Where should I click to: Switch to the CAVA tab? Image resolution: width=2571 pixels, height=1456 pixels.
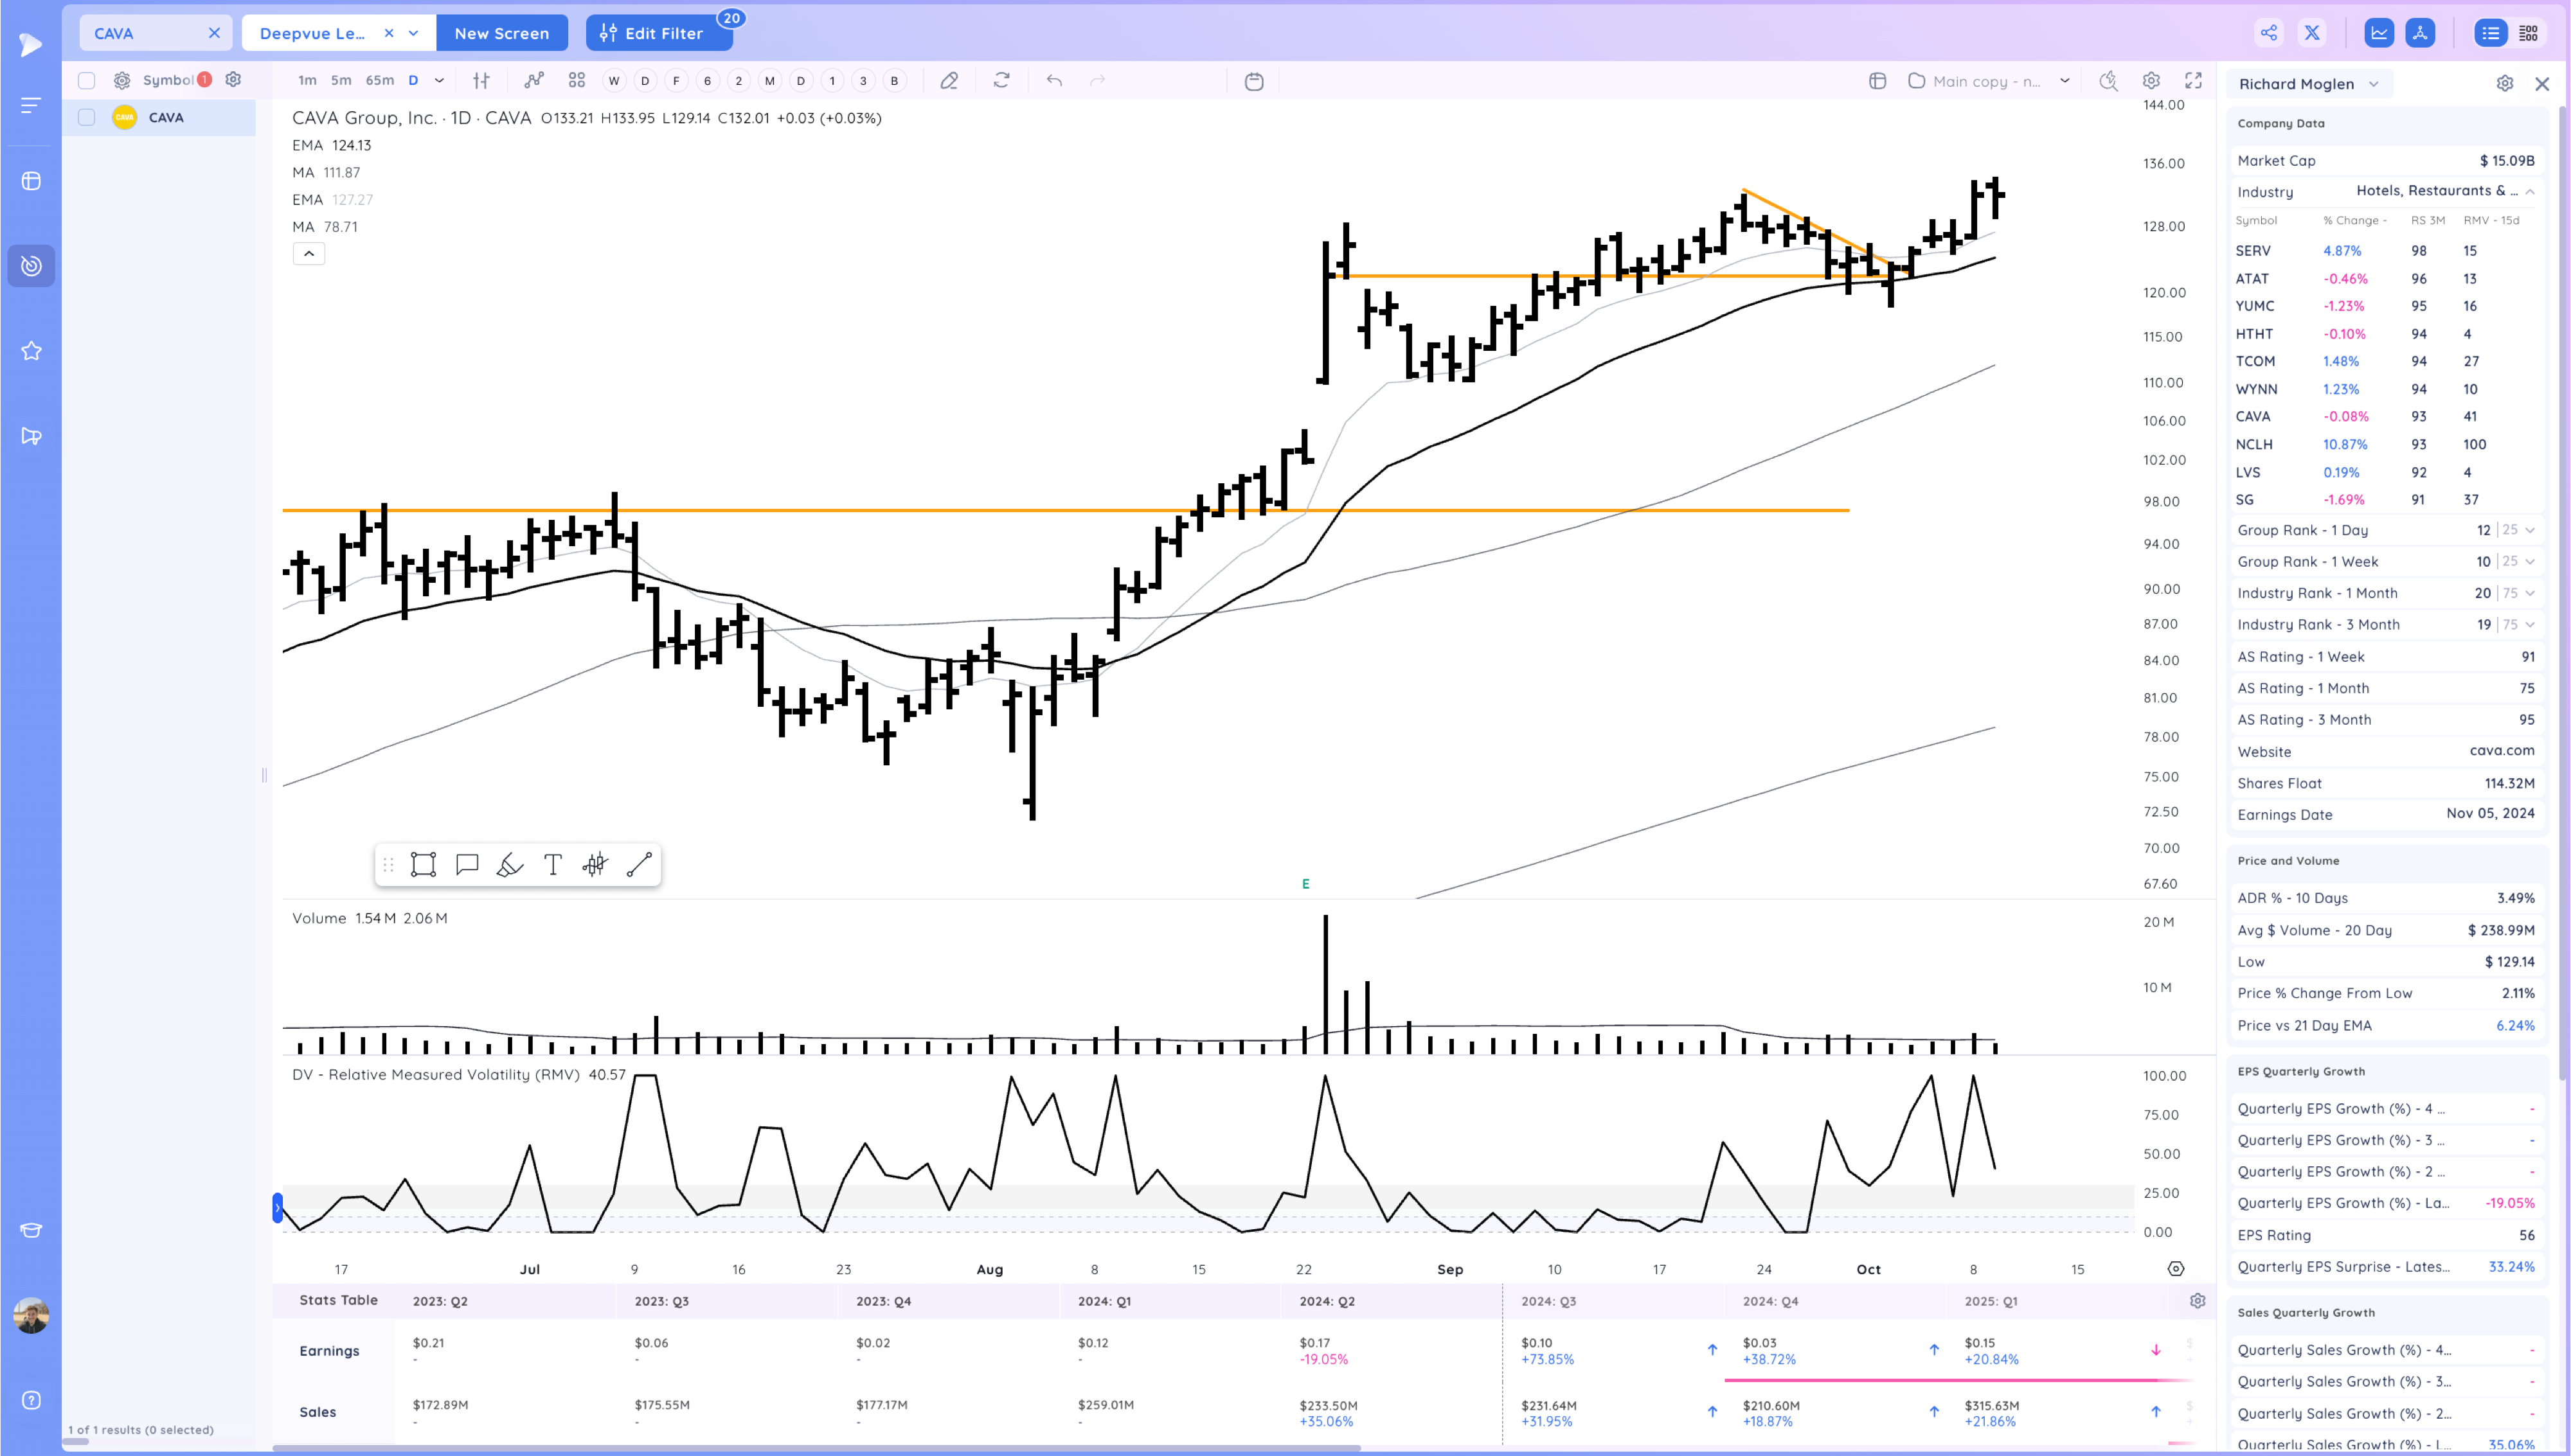(x=114, y=33)
